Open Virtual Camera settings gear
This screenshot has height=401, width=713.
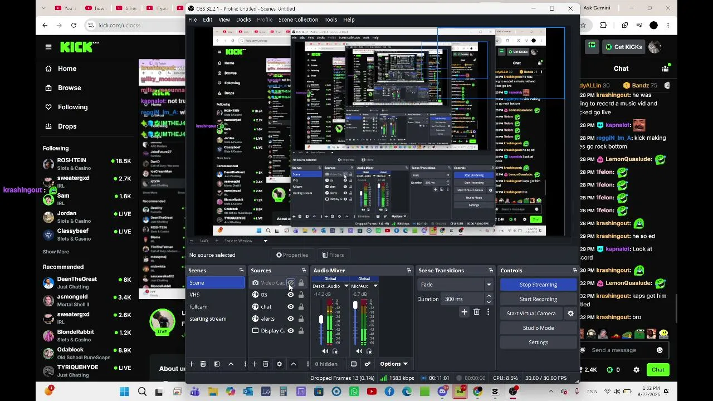click(x=570, y=314)
